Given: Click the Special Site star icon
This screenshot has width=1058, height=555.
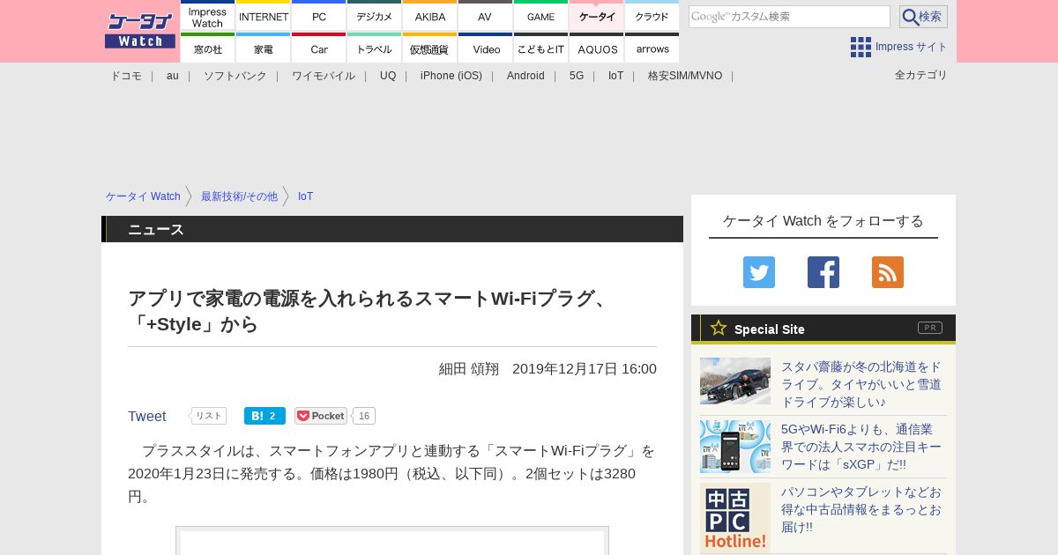Looking at the screenshot, I should (719, 328).
